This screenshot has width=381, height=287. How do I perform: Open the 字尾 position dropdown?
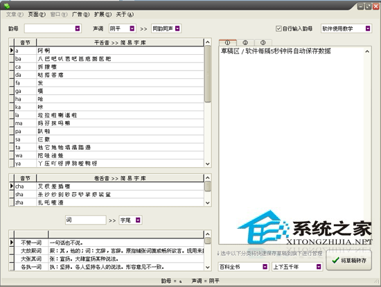click(x=138, y=220)
